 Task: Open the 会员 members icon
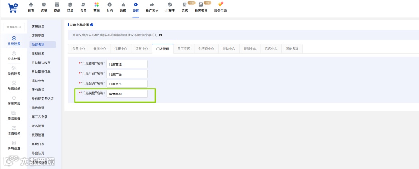click(x=83, y=5)
